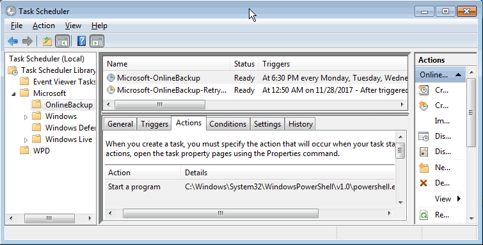Click the Forward arrow toolbar icon
The height and width of the screenshot is (245, 483).
point(28,41)
